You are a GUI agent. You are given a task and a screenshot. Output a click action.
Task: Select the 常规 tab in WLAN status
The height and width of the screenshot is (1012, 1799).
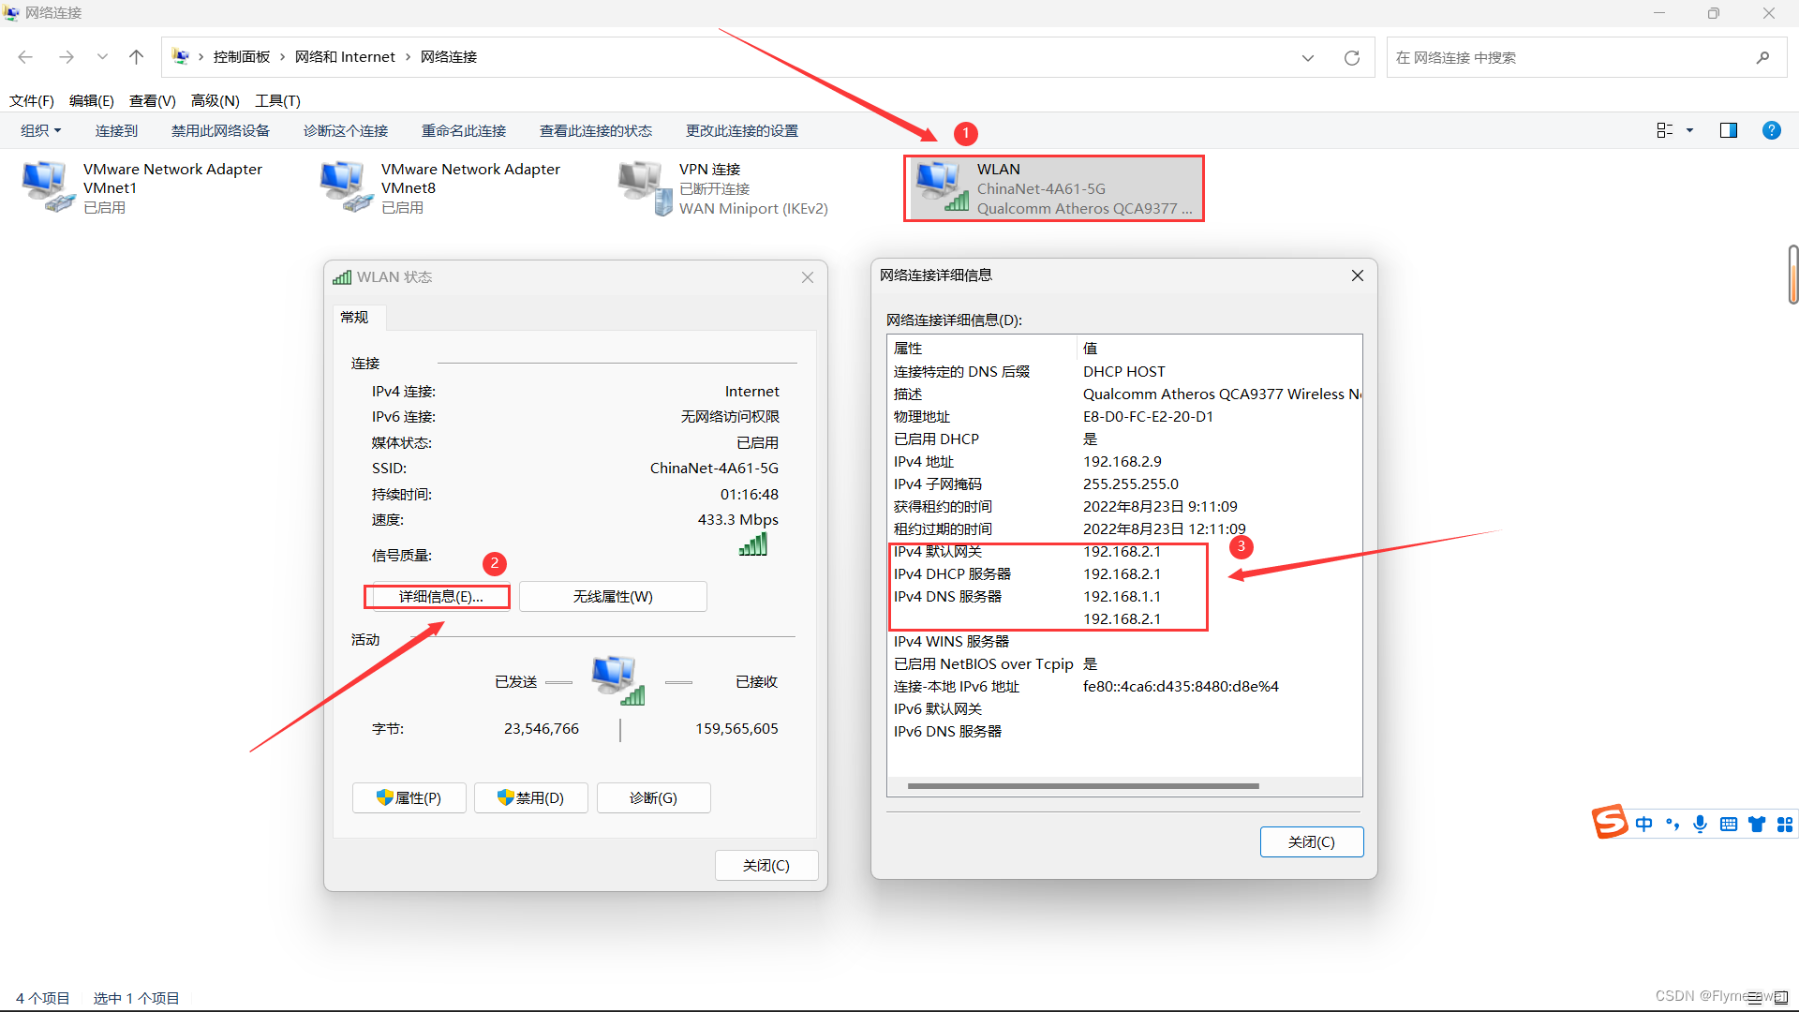[x=354, y=318]
